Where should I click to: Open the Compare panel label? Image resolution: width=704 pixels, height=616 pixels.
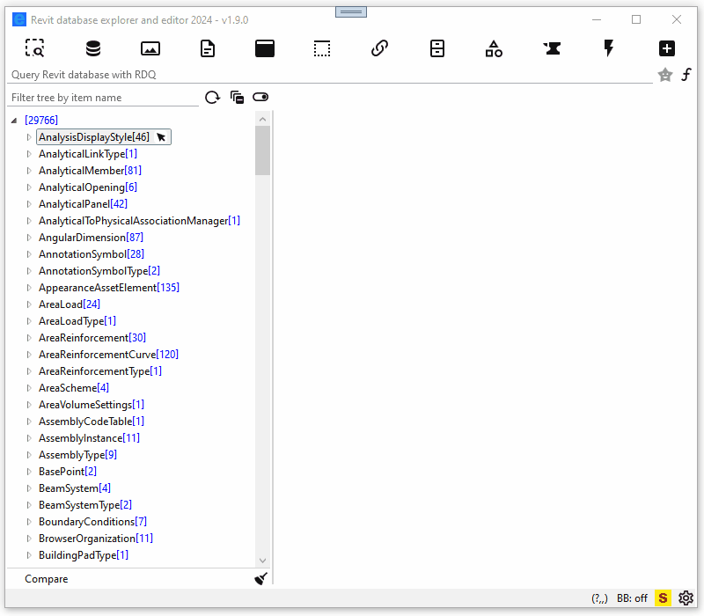click(x=47, y=579)
